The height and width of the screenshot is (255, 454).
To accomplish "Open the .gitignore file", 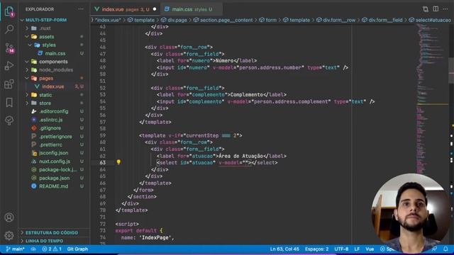I will coord(50,128).
